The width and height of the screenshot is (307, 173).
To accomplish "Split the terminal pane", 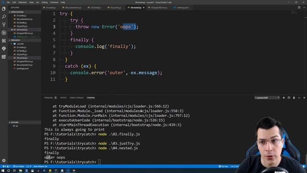I will (289, 98).
